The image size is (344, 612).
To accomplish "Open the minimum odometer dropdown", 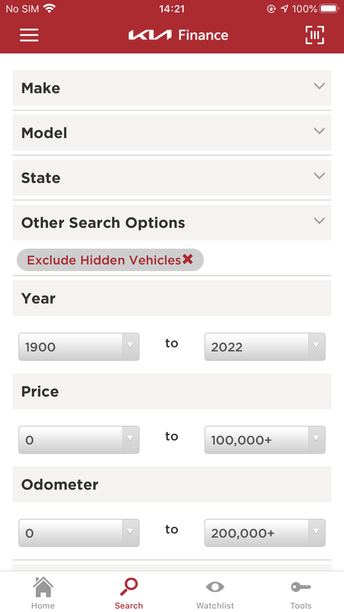I will 79,533.
